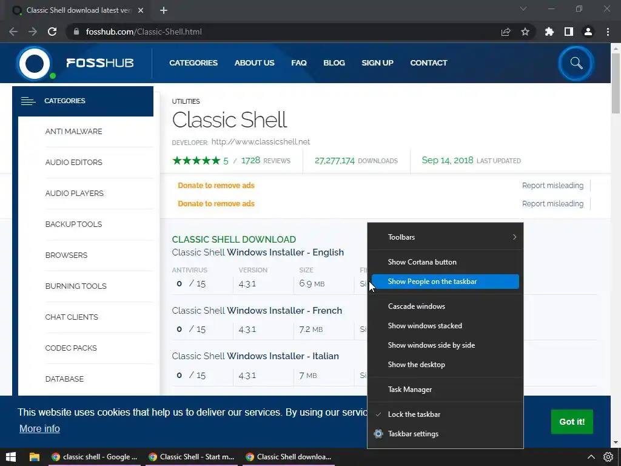This screenshot has width=621, height=466.
Task: Download Classic Shell Windows Installer - English
Action: click(258, 252)
